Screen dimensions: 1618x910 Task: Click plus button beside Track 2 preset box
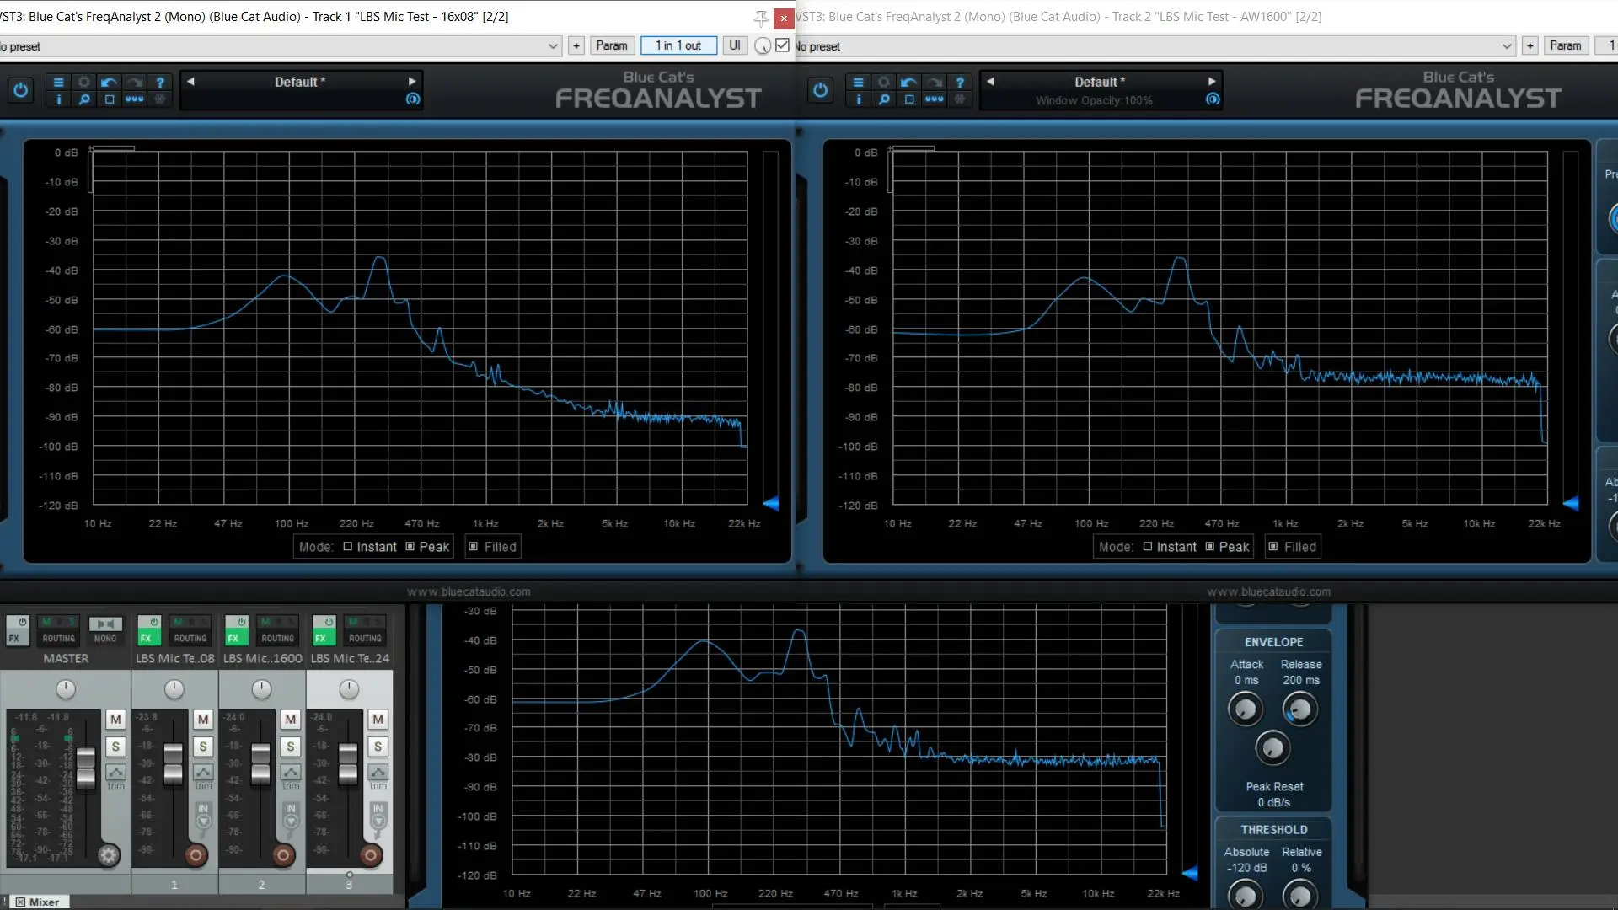click(x=1530, y=45)
